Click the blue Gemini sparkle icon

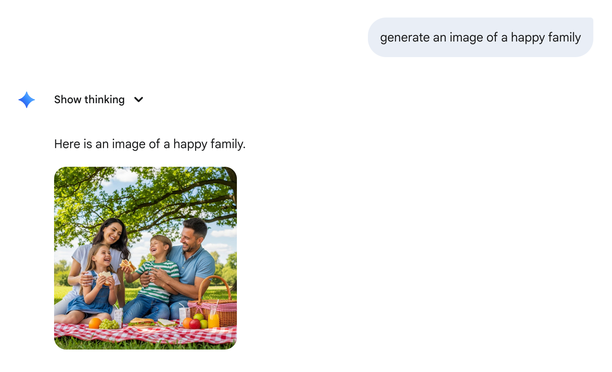27,100
